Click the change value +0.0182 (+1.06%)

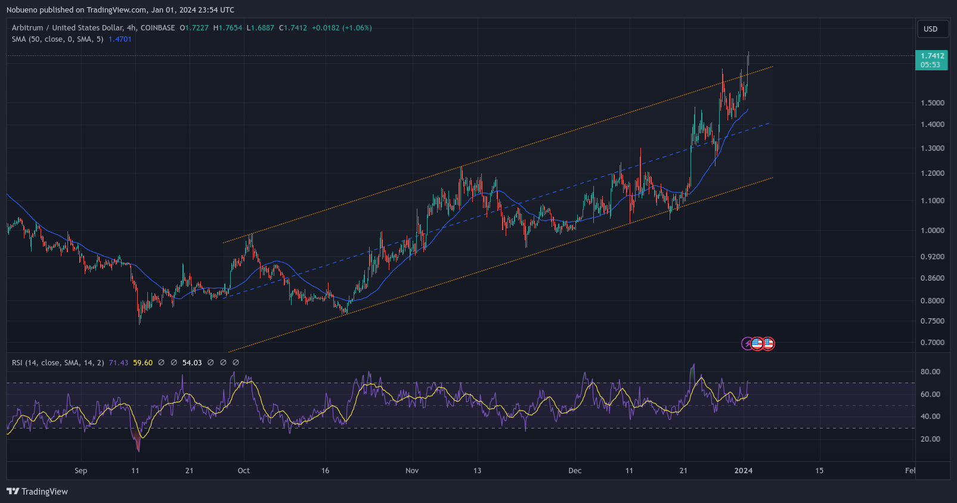click(342, 28)
